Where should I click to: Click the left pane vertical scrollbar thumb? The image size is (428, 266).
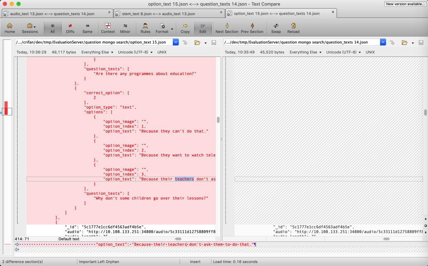(x=218, y=120)
